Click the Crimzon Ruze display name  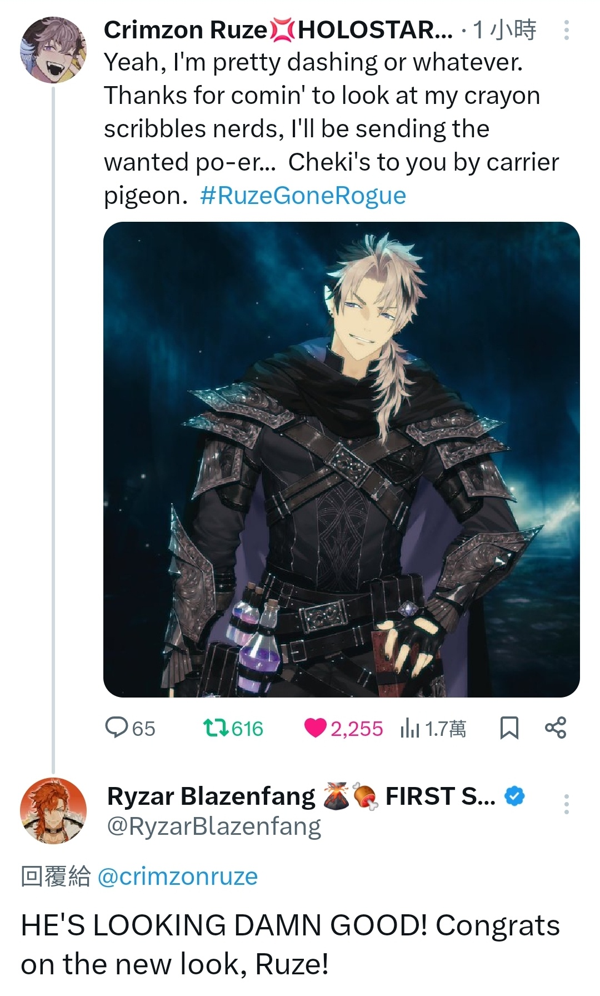[x=186, y=30]
